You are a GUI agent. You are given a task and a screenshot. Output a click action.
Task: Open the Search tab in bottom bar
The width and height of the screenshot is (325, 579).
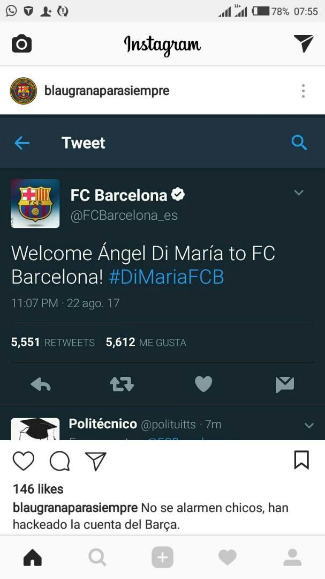(97, 557)
